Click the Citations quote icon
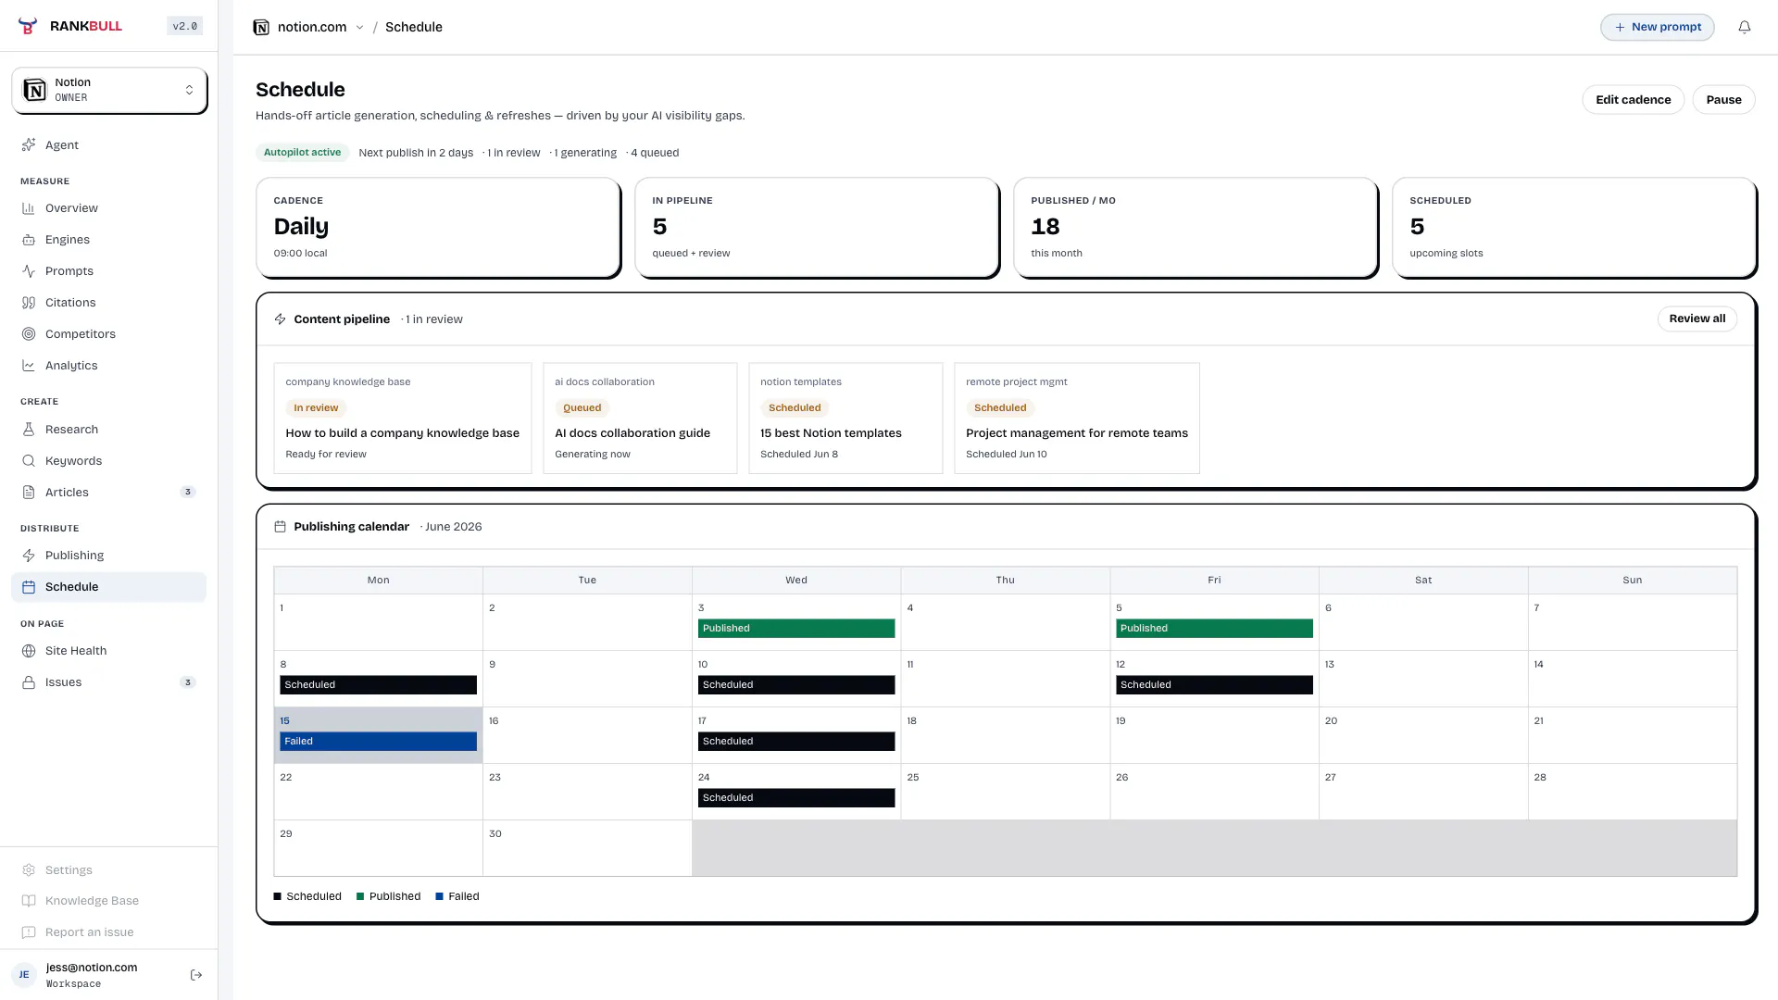Image resolution: width=1778 pixels, height=1000 pixels. (29, 303)
